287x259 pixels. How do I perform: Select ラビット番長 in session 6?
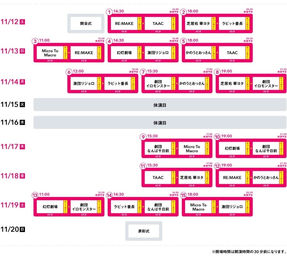click(118, 84)
